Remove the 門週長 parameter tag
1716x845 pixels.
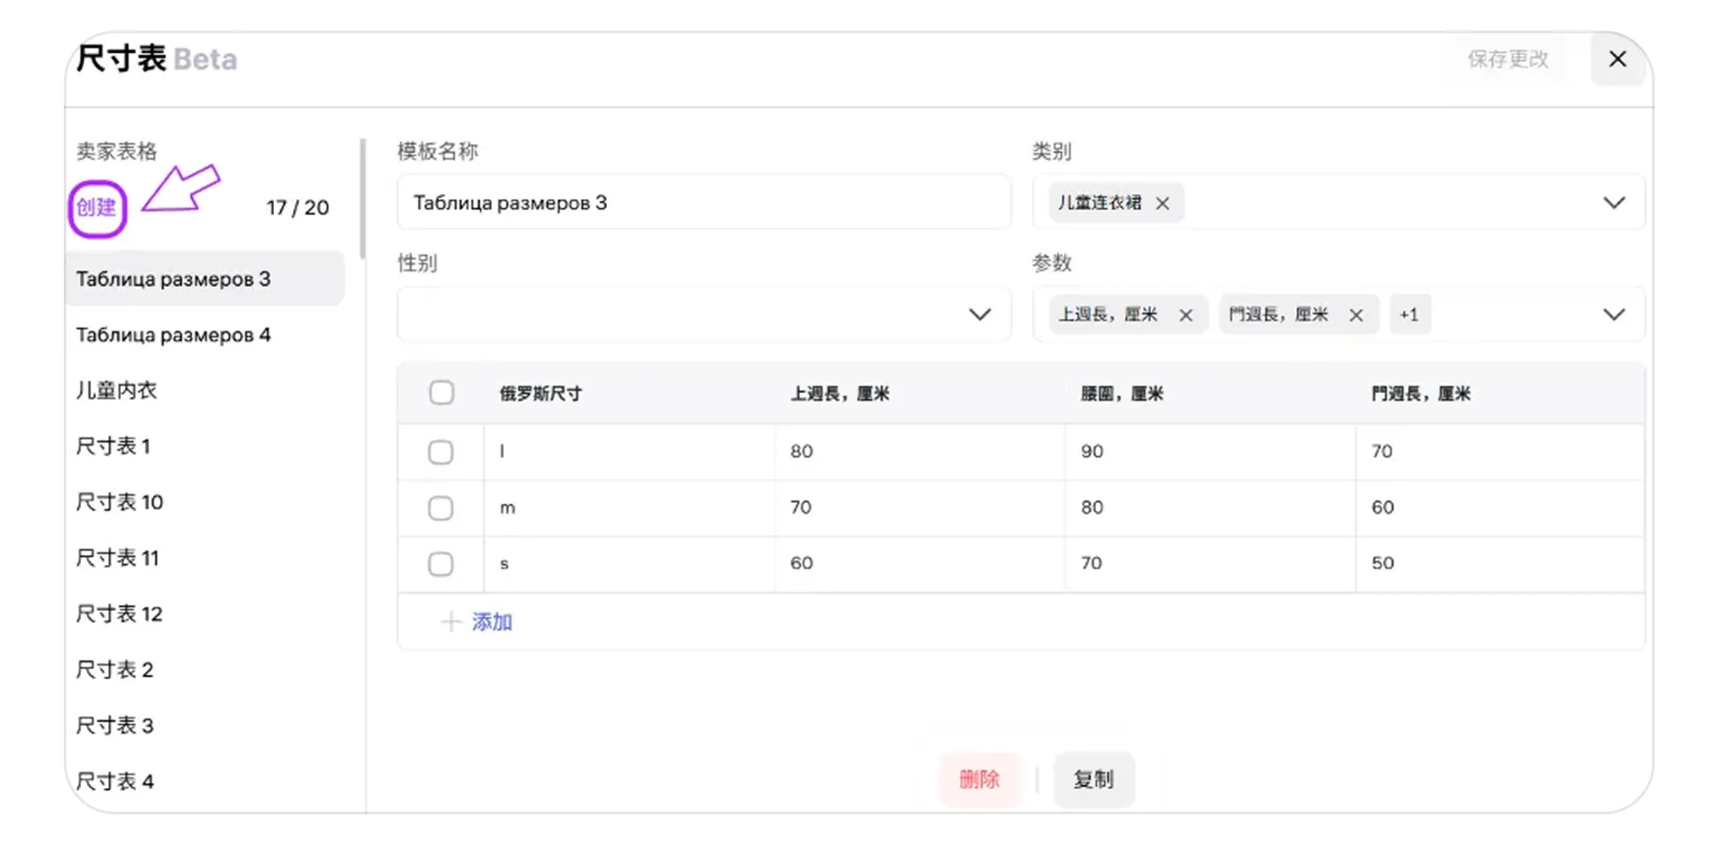point(1356,316)
